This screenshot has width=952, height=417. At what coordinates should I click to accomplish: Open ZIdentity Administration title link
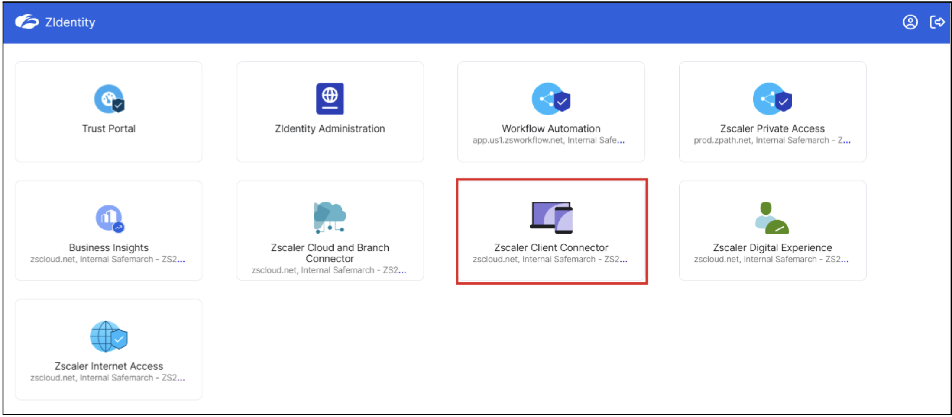pyautogui.click(x=330, y=128)
